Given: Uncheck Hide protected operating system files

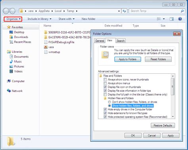Looking at the screenshot, I should tap(105, 117).
